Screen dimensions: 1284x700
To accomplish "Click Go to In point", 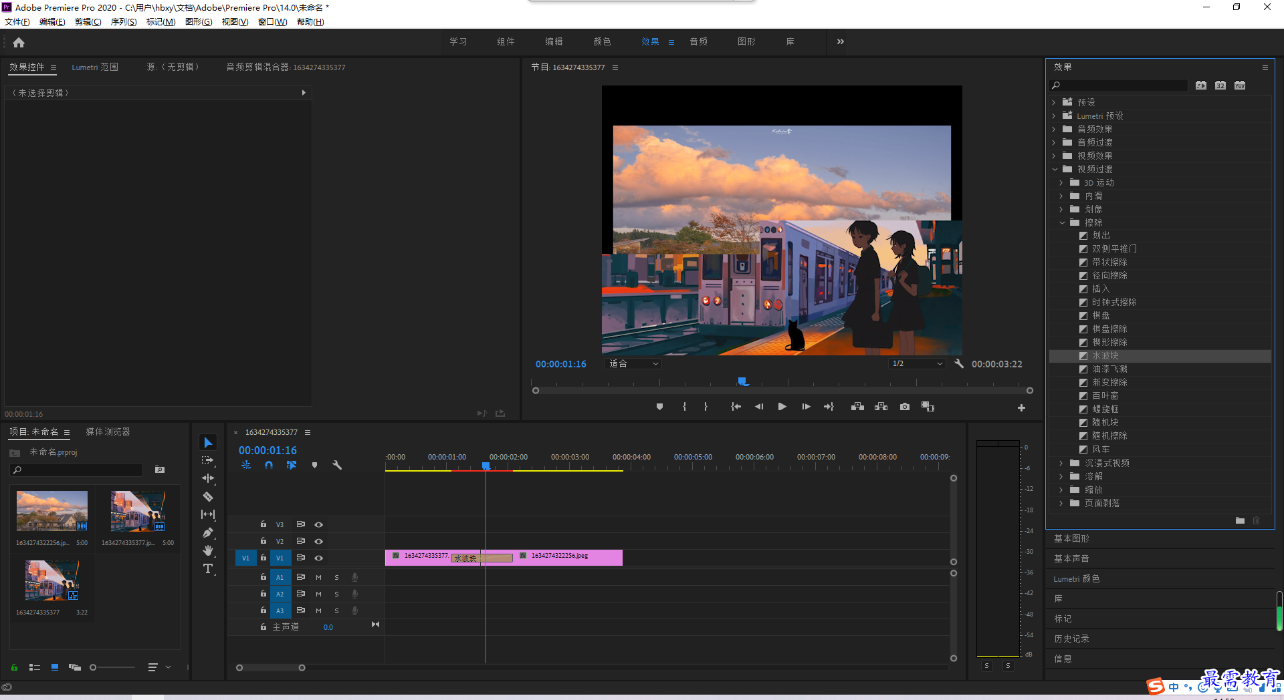I will (x=736, y=407).
